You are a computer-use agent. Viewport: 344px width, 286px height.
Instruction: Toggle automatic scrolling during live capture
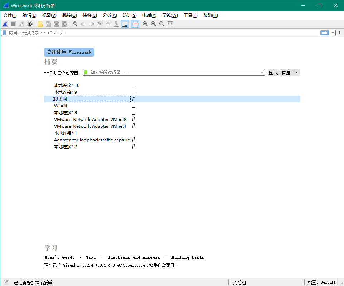(x=124, y=24)
